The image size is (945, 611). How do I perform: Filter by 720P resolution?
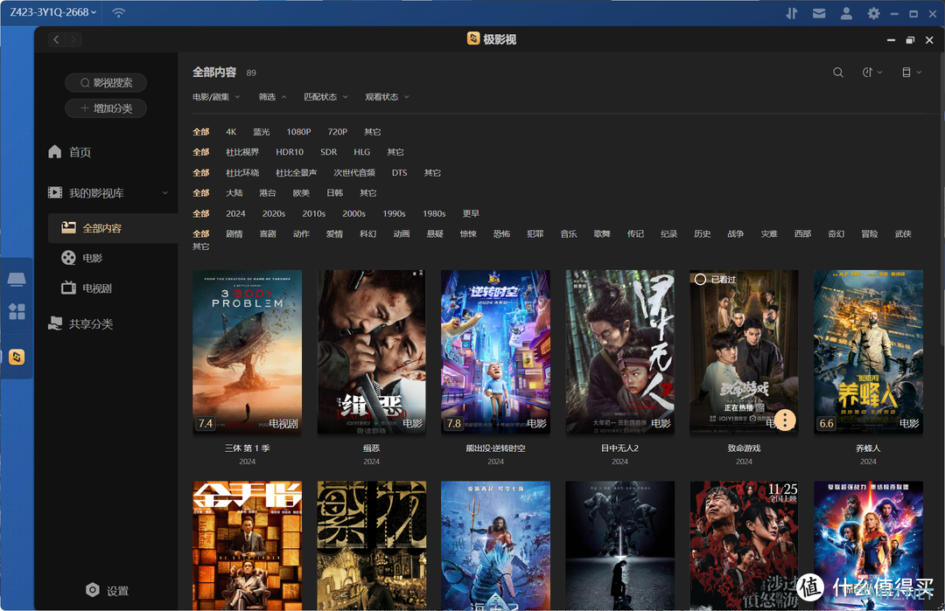338,132
